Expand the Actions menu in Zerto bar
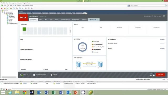Screen dimensions: 168x95 pyautogui.click(x=54, y=75)
